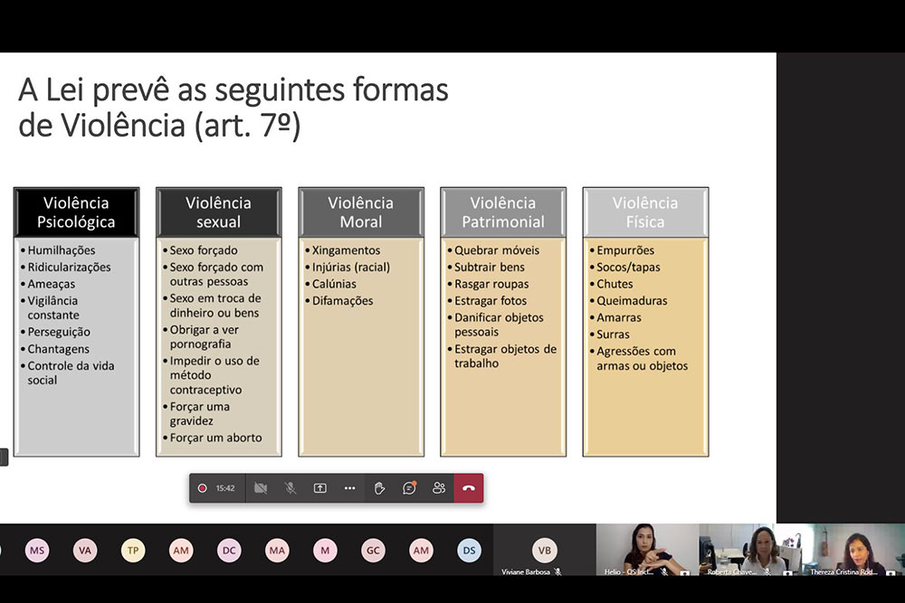Open the more actions ellipsis menu

[349, 488]
